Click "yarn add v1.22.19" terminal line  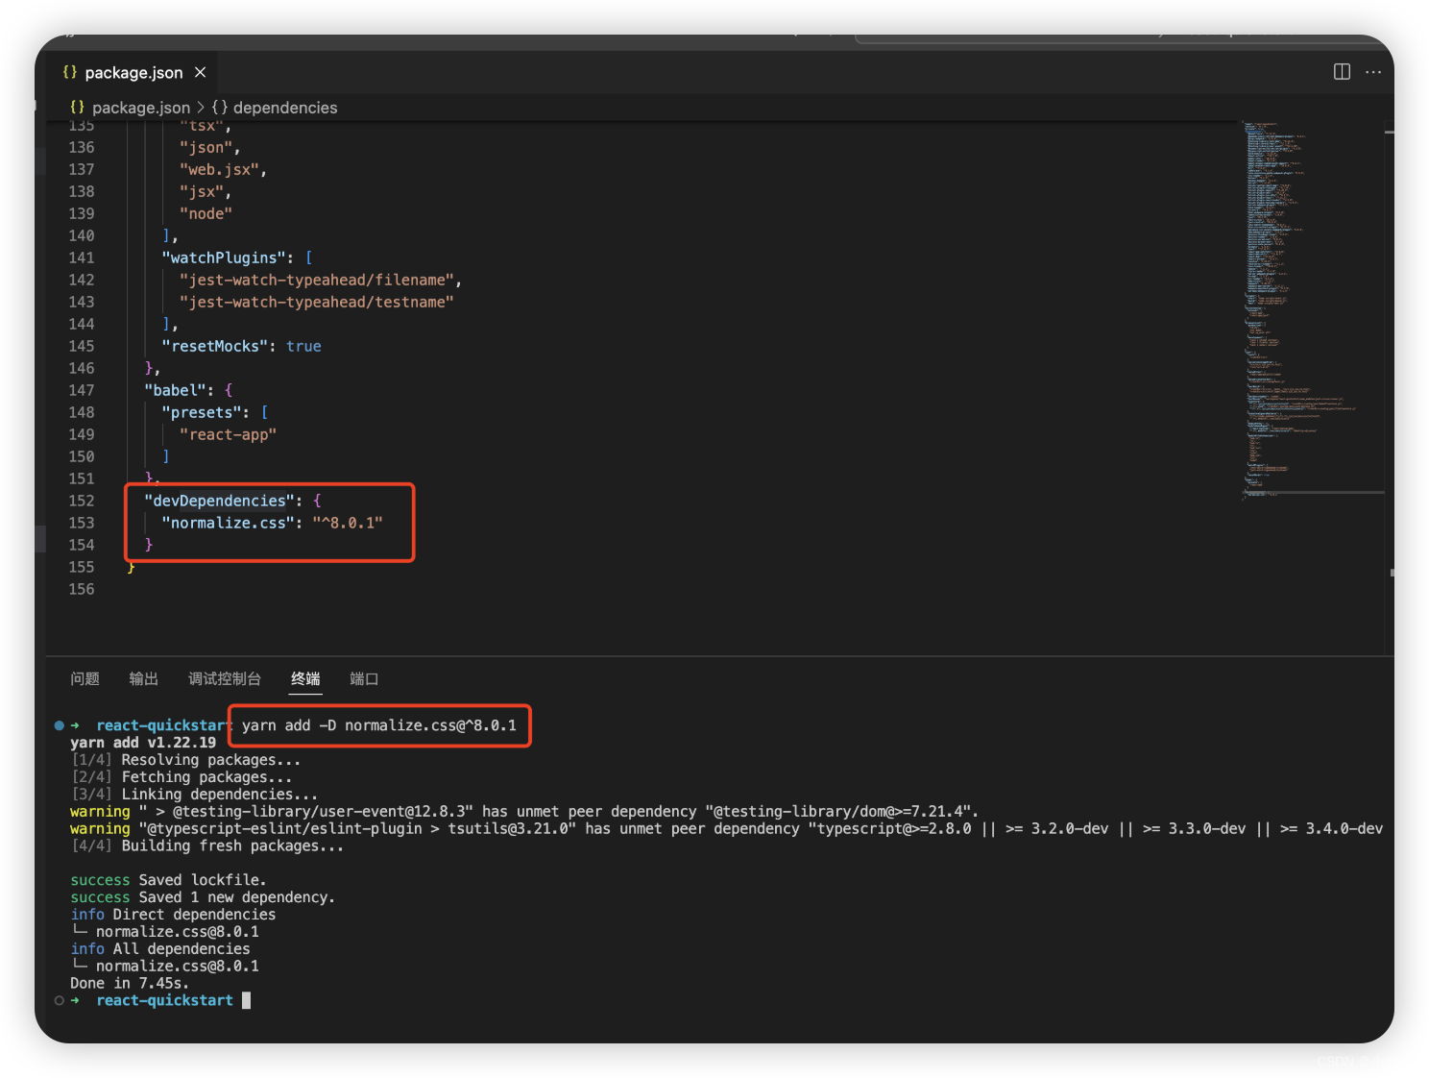tap(143, 743)
